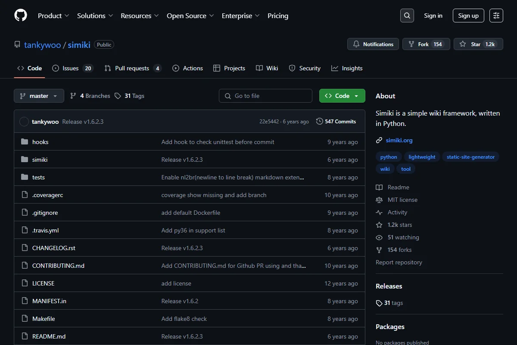Image resolution: width=517 pixels, height=345 pixels.
Task: Toggle Notifications for this repository
Action: pos(373,44)
